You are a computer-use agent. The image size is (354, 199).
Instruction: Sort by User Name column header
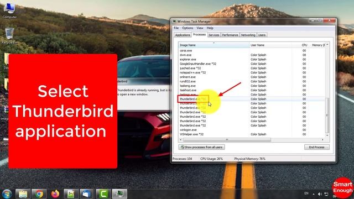270,45
